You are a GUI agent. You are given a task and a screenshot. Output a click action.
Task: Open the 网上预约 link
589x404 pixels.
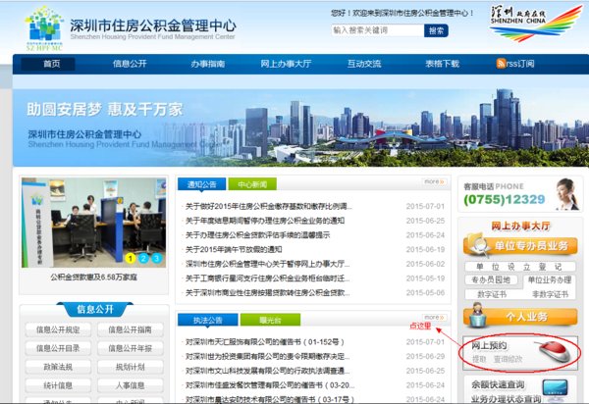tap(489, 345)
